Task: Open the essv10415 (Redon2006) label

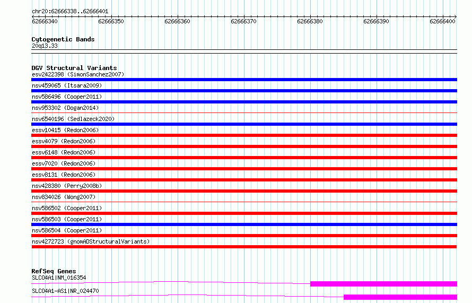Action: (65, 130)
